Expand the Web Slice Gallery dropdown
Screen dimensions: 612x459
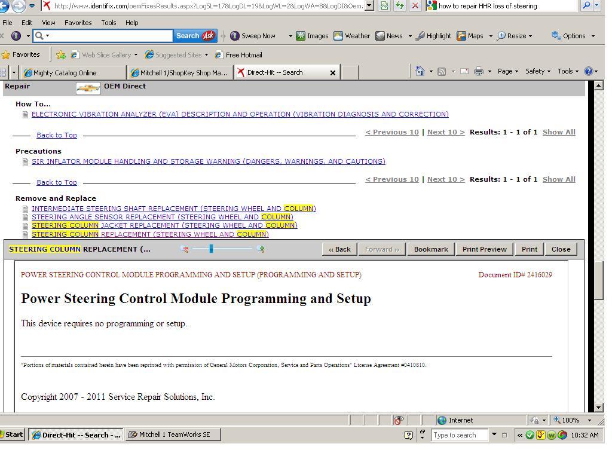136,55
